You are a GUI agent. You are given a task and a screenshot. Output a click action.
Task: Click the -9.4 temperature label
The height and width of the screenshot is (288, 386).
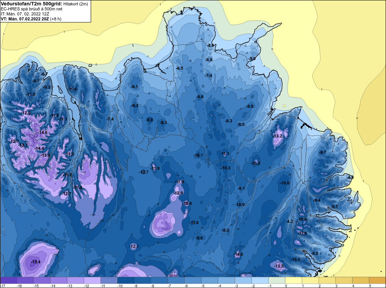tap(317, 200)
